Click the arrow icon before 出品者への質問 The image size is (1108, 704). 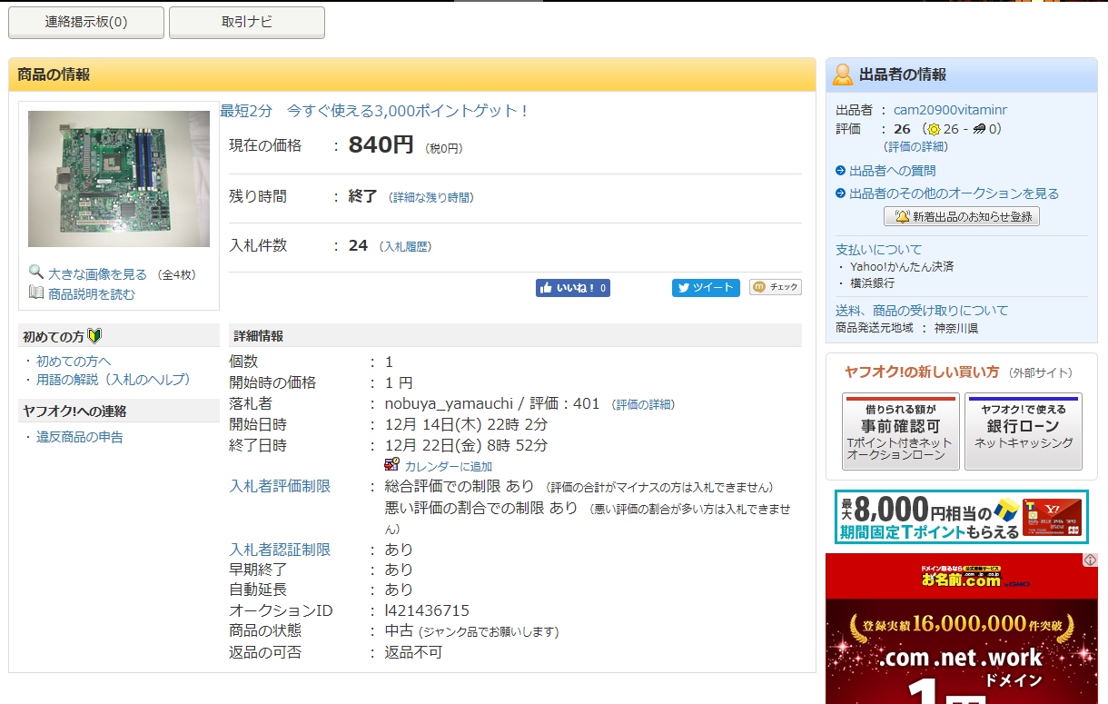click(841, 171)
